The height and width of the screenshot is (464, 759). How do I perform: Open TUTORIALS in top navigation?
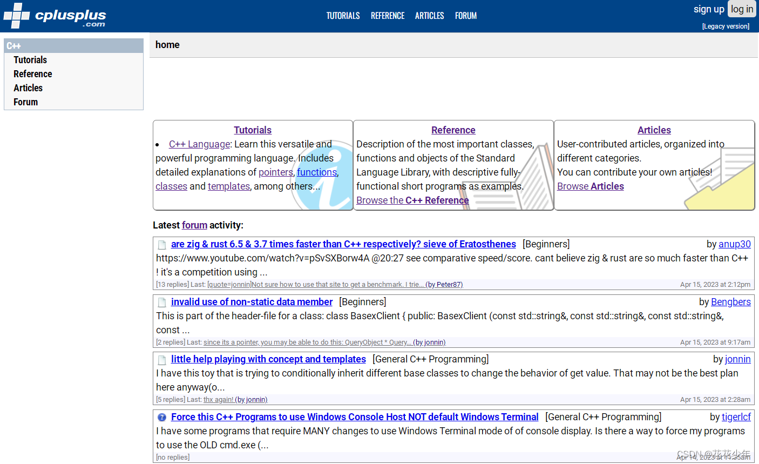pyautogui.click(x=343, y=16)
